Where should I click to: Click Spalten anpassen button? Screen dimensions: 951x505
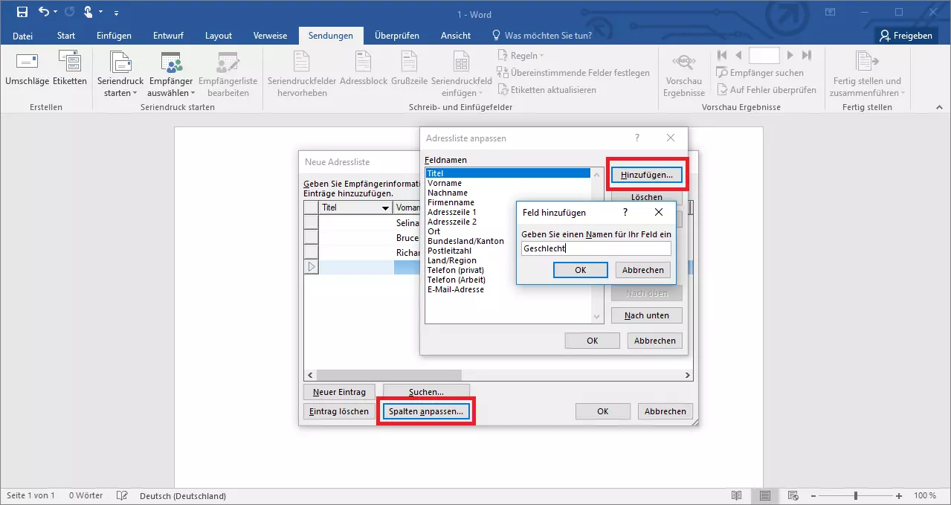[426, 411]
